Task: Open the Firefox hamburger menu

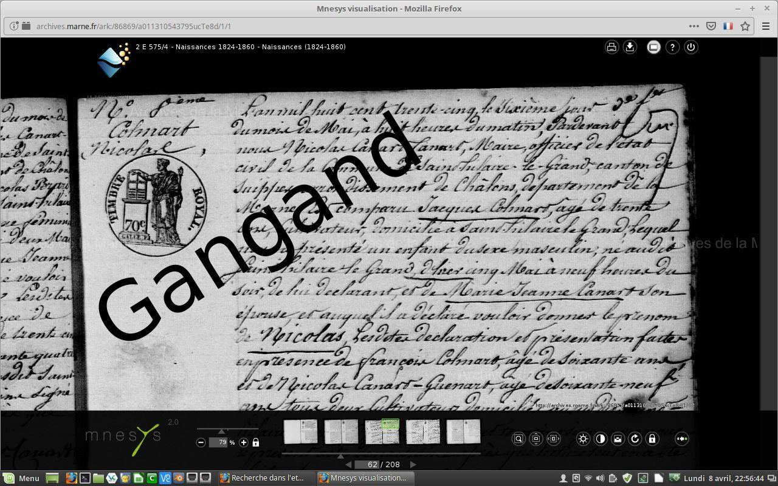Action: click(x=765, y=26)
